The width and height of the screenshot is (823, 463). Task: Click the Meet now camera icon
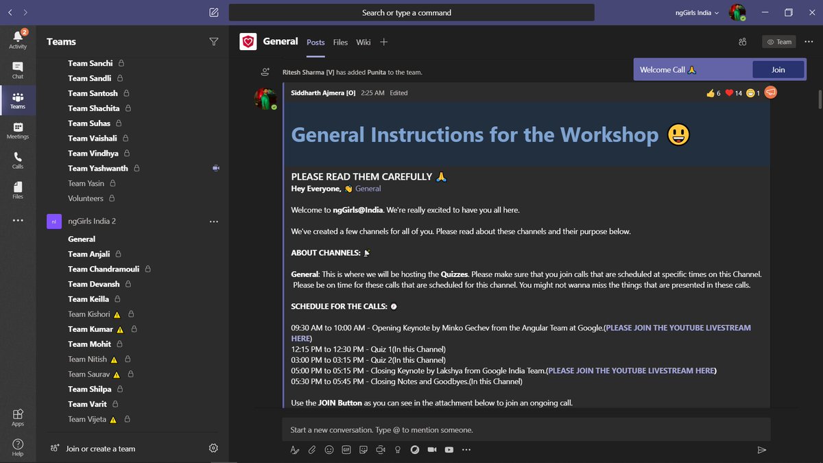(381, 450)
